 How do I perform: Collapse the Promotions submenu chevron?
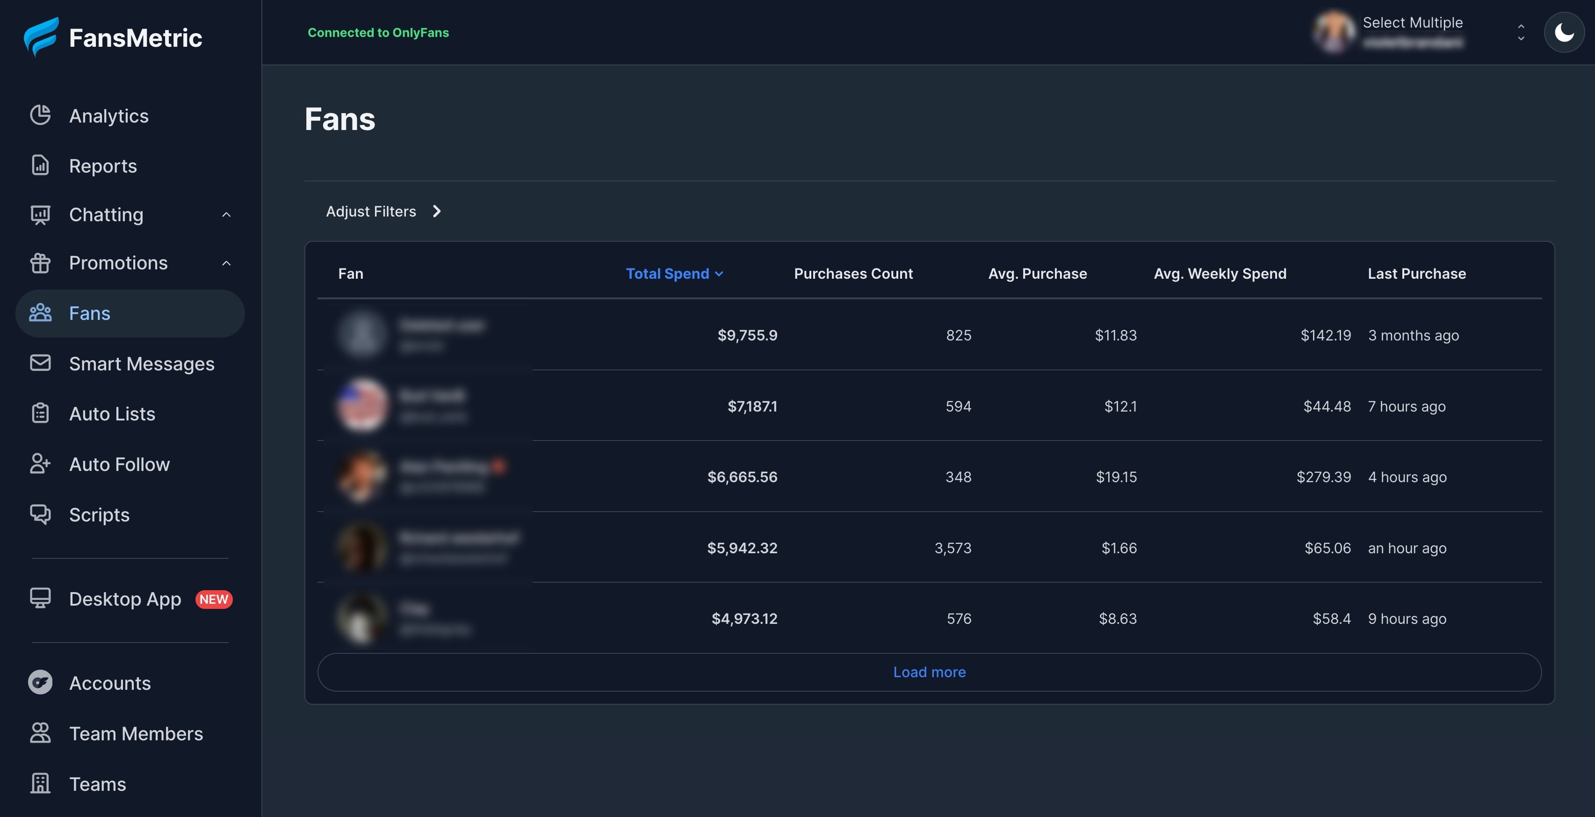click(227, 263)
